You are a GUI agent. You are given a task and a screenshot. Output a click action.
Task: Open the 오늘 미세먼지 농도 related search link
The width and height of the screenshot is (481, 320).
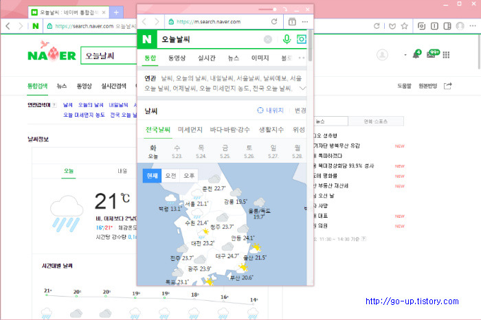click(x=84, y=115)
